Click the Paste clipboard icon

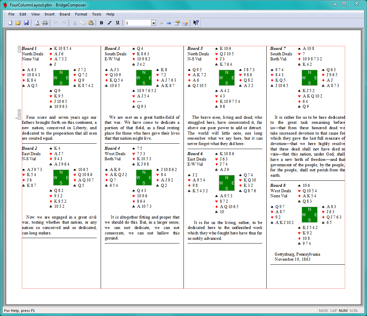tap(91, 23)
